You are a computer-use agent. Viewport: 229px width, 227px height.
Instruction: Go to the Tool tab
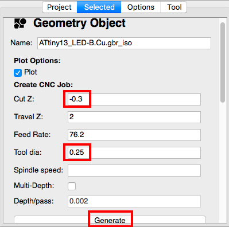[x=174, y=7]
